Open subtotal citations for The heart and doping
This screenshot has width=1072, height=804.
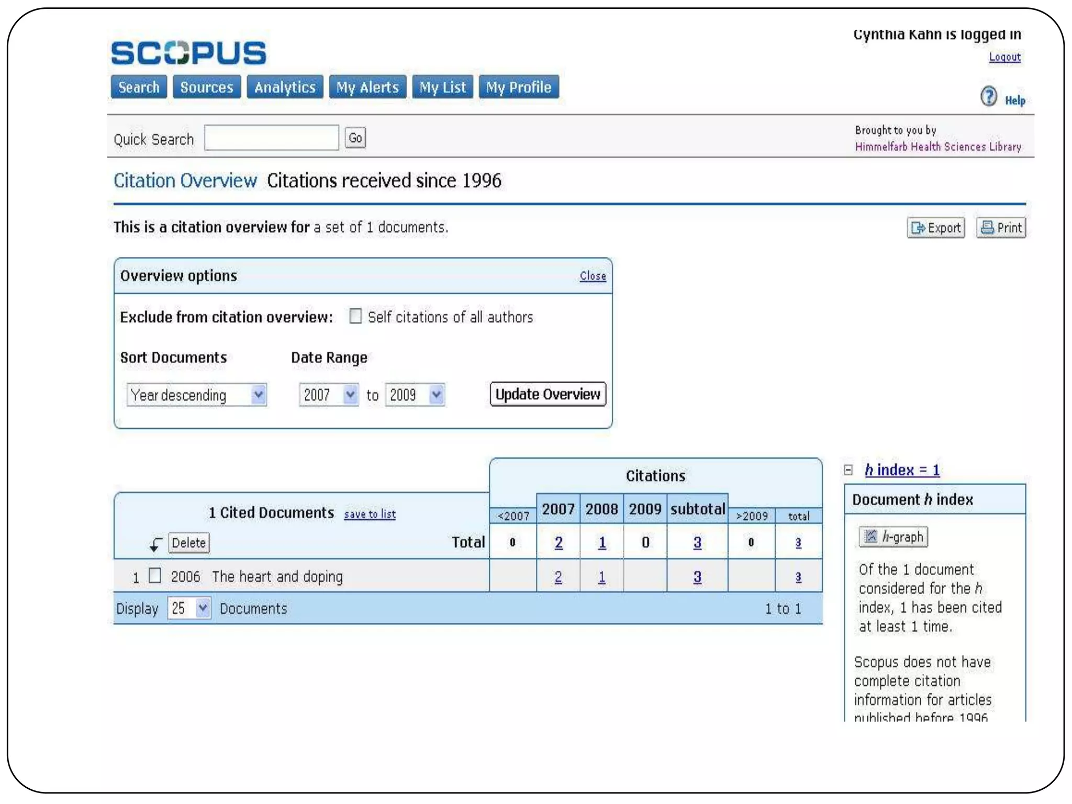point(697,577)
